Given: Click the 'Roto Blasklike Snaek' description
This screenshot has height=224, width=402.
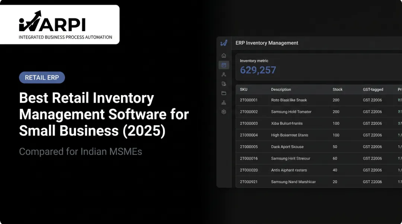Looking at the screenshot, I should 289,100.
